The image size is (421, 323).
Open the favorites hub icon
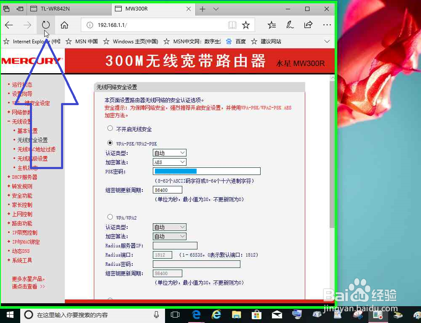(272, 25)
